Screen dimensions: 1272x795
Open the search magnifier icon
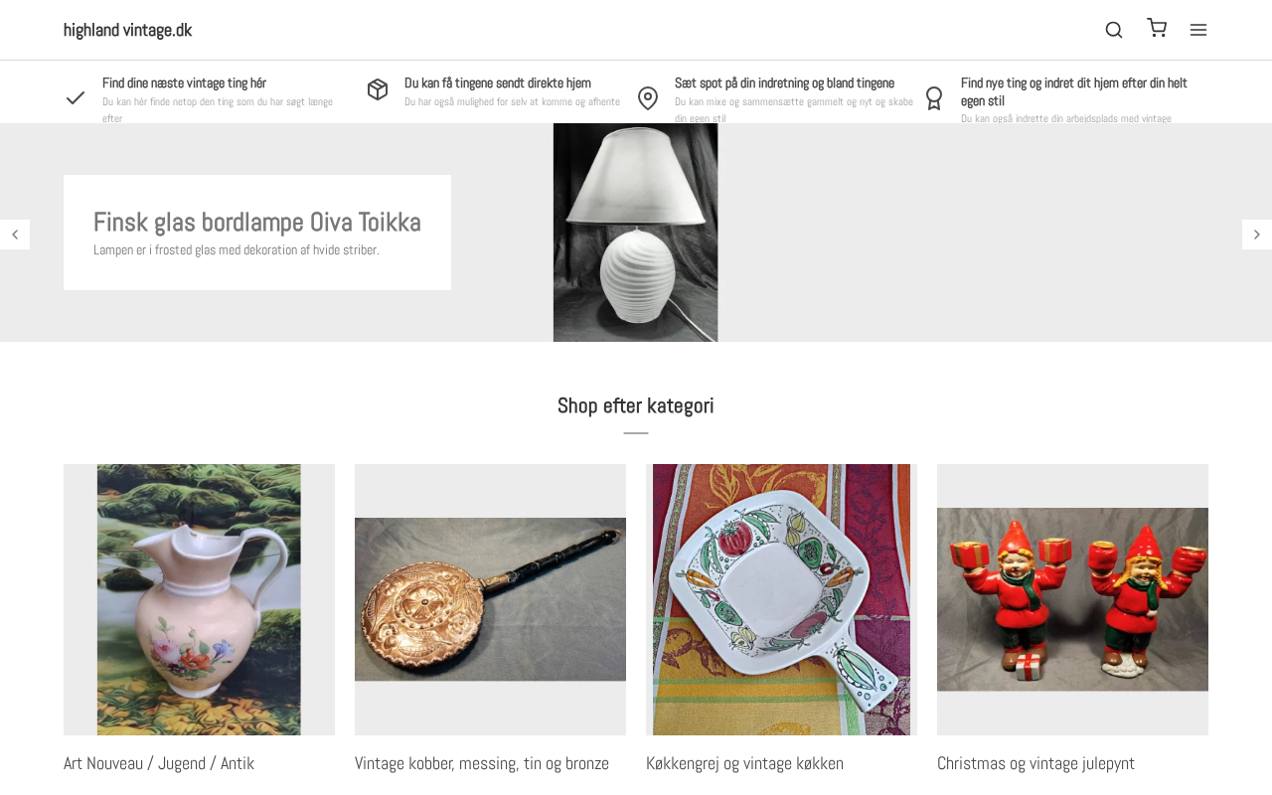click(x=1114, y=30)
